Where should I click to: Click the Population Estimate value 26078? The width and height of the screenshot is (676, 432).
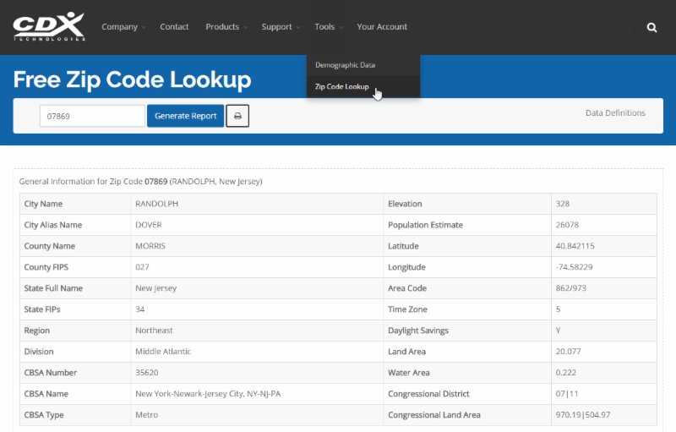pos(568,225)
